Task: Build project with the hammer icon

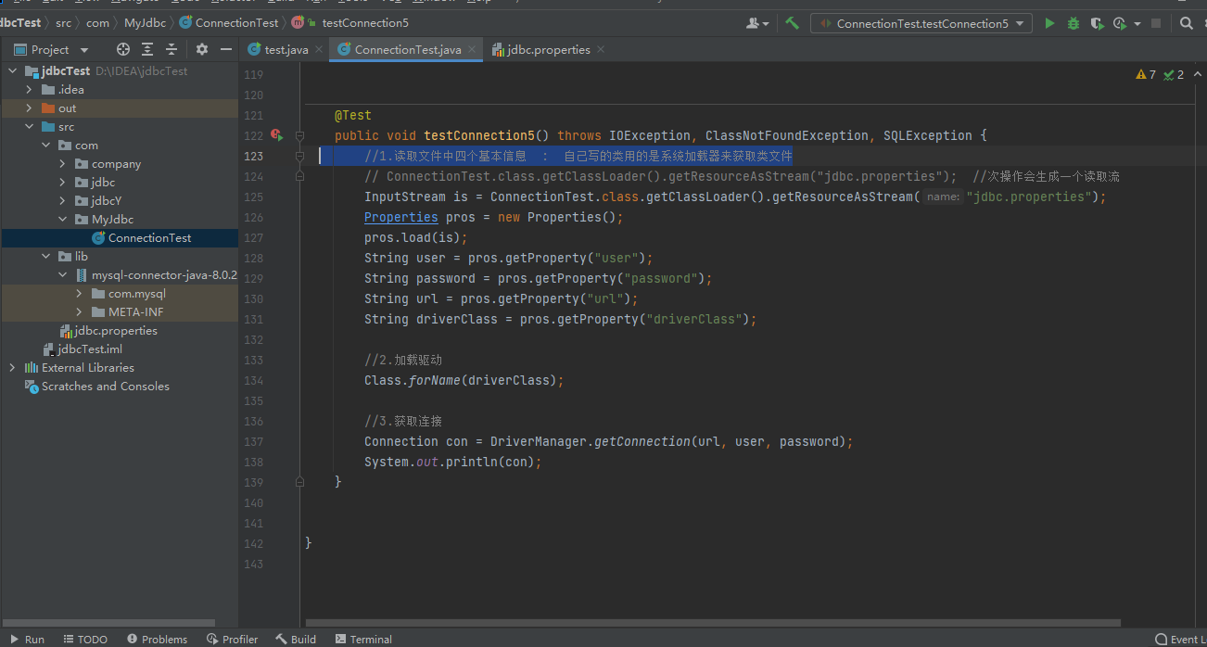Action: pos(792,23)
